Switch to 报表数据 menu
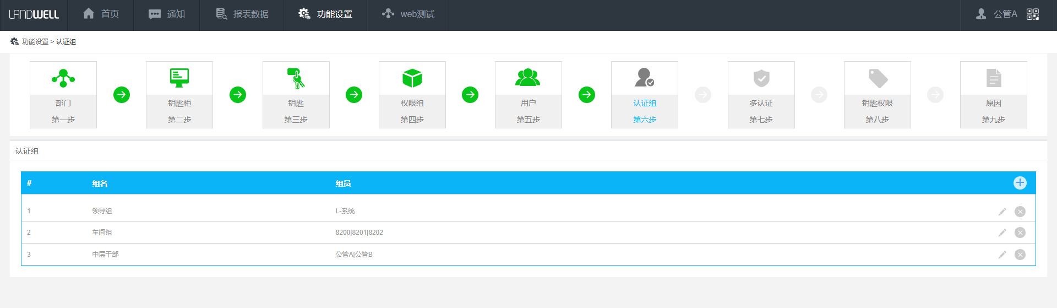This screenshot has height=308, width=1057. [242, 14]
